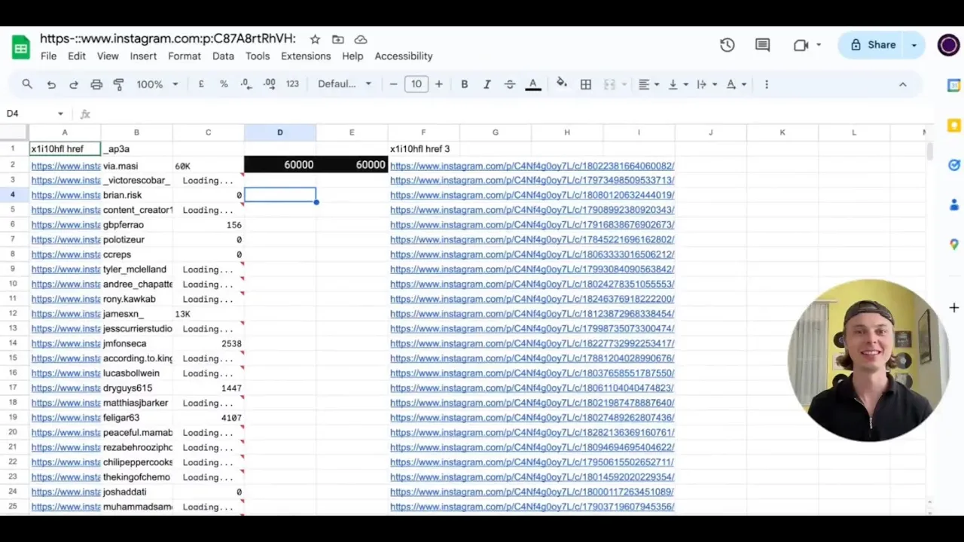Search the menus with magnifier icon

coord(27,84)
